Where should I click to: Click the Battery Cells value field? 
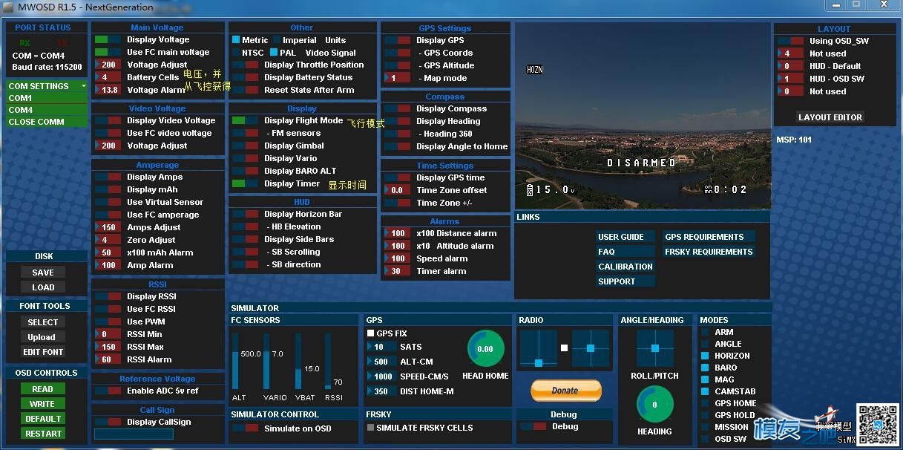click(108, 77)
